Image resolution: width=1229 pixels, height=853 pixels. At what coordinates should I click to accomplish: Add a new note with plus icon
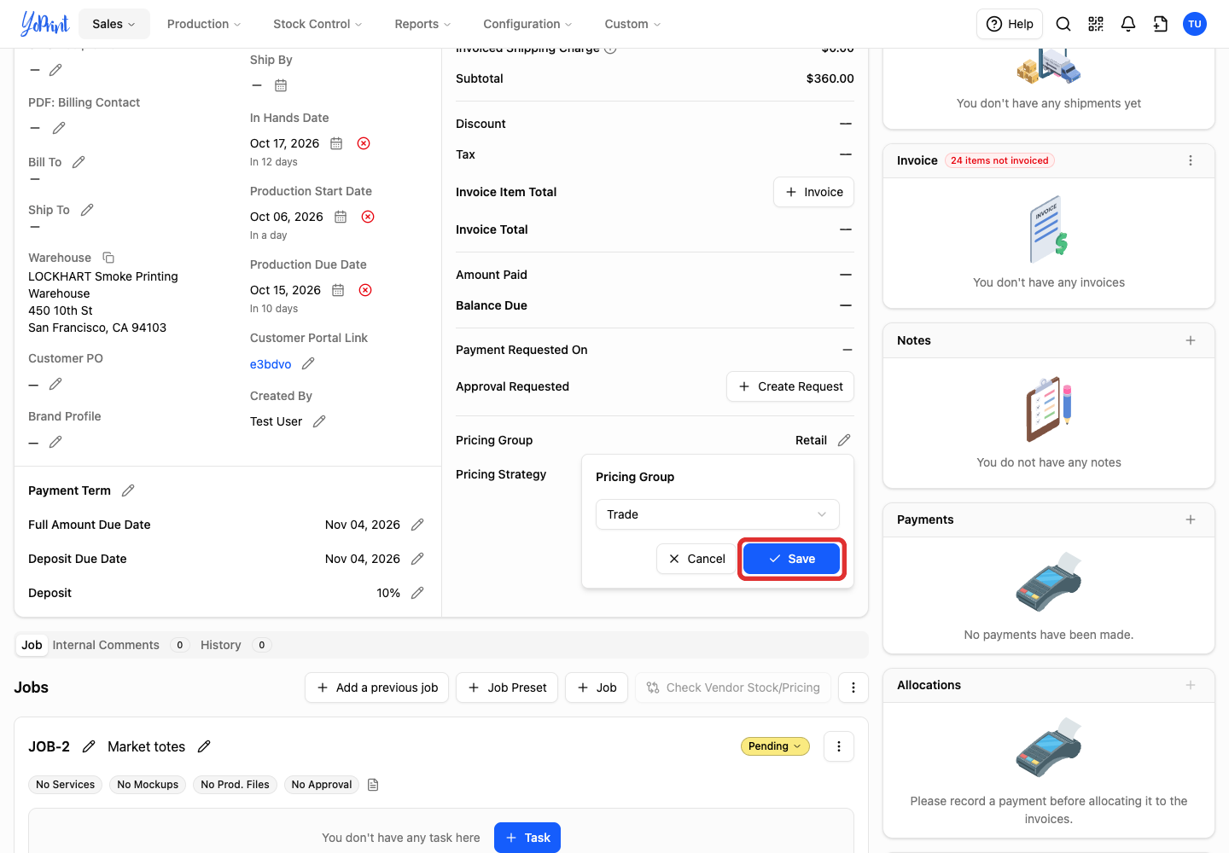[1191, 340]
